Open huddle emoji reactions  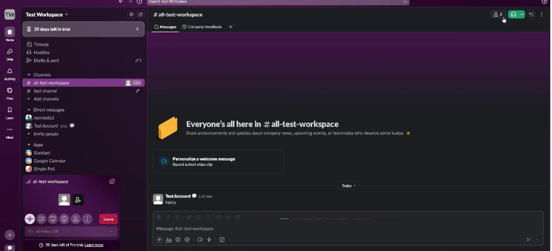tap(64, 219)
